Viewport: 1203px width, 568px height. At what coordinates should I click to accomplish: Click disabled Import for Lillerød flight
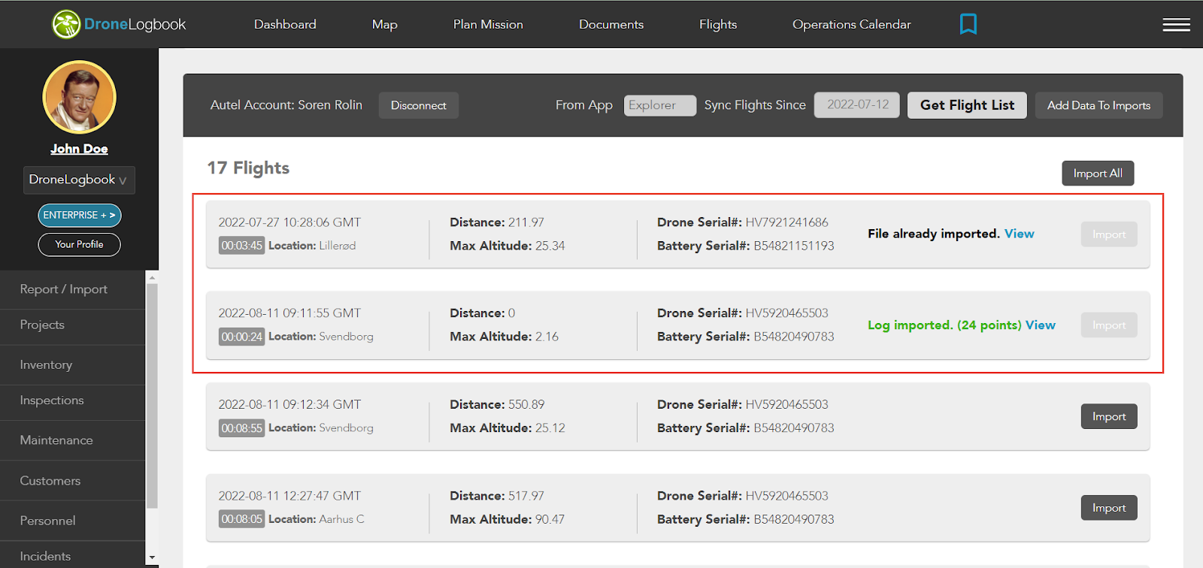pos(1109,234)
